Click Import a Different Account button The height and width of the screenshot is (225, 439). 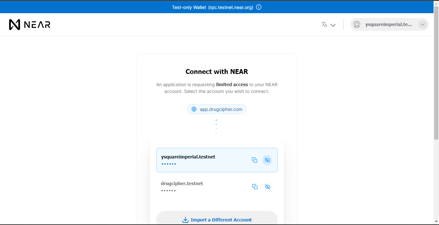pos(217,218)
